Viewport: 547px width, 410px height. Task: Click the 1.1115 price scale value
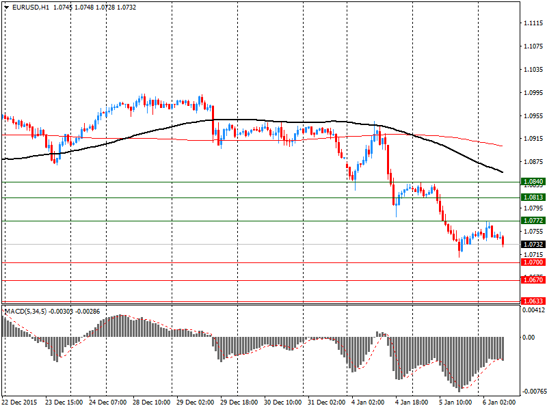(533, 23)
